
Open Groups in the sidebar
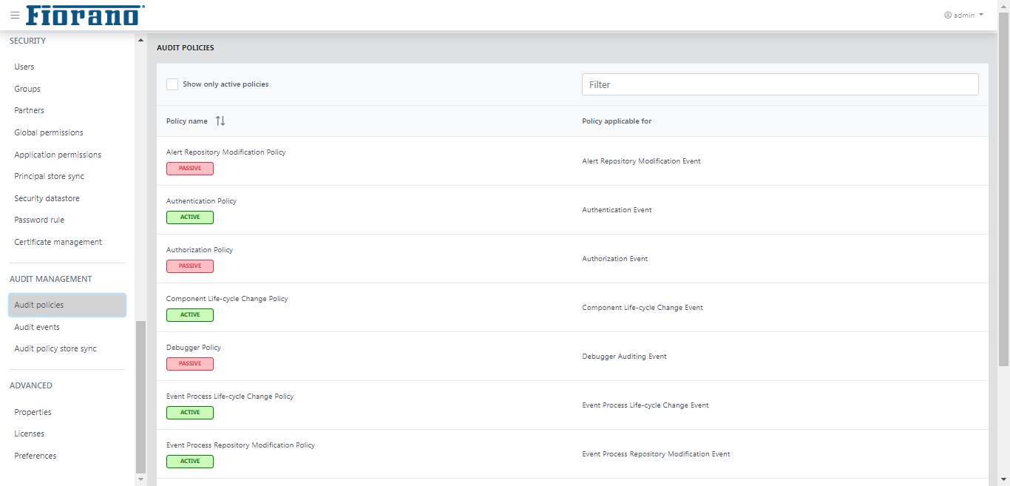[27, 89]
